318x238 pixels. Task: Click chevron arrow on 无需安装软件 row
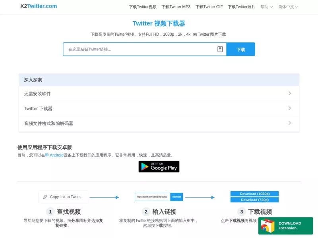pos(290,93)
